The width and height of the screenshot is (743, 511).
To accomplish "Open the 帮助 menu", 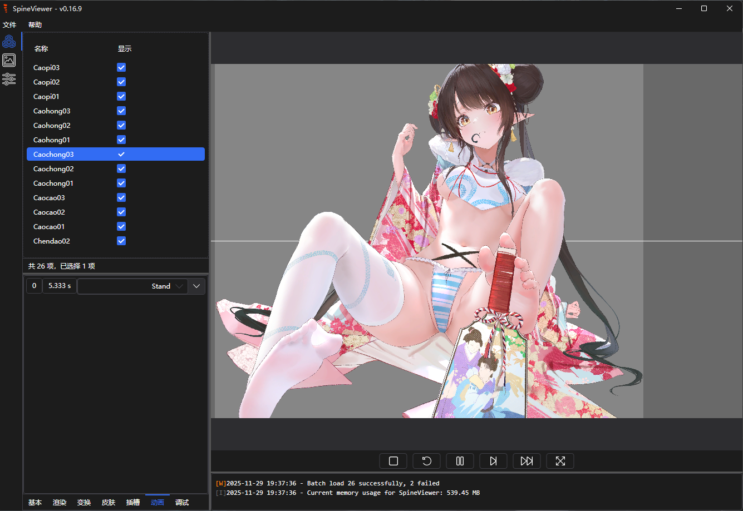I will coord(35,25).
